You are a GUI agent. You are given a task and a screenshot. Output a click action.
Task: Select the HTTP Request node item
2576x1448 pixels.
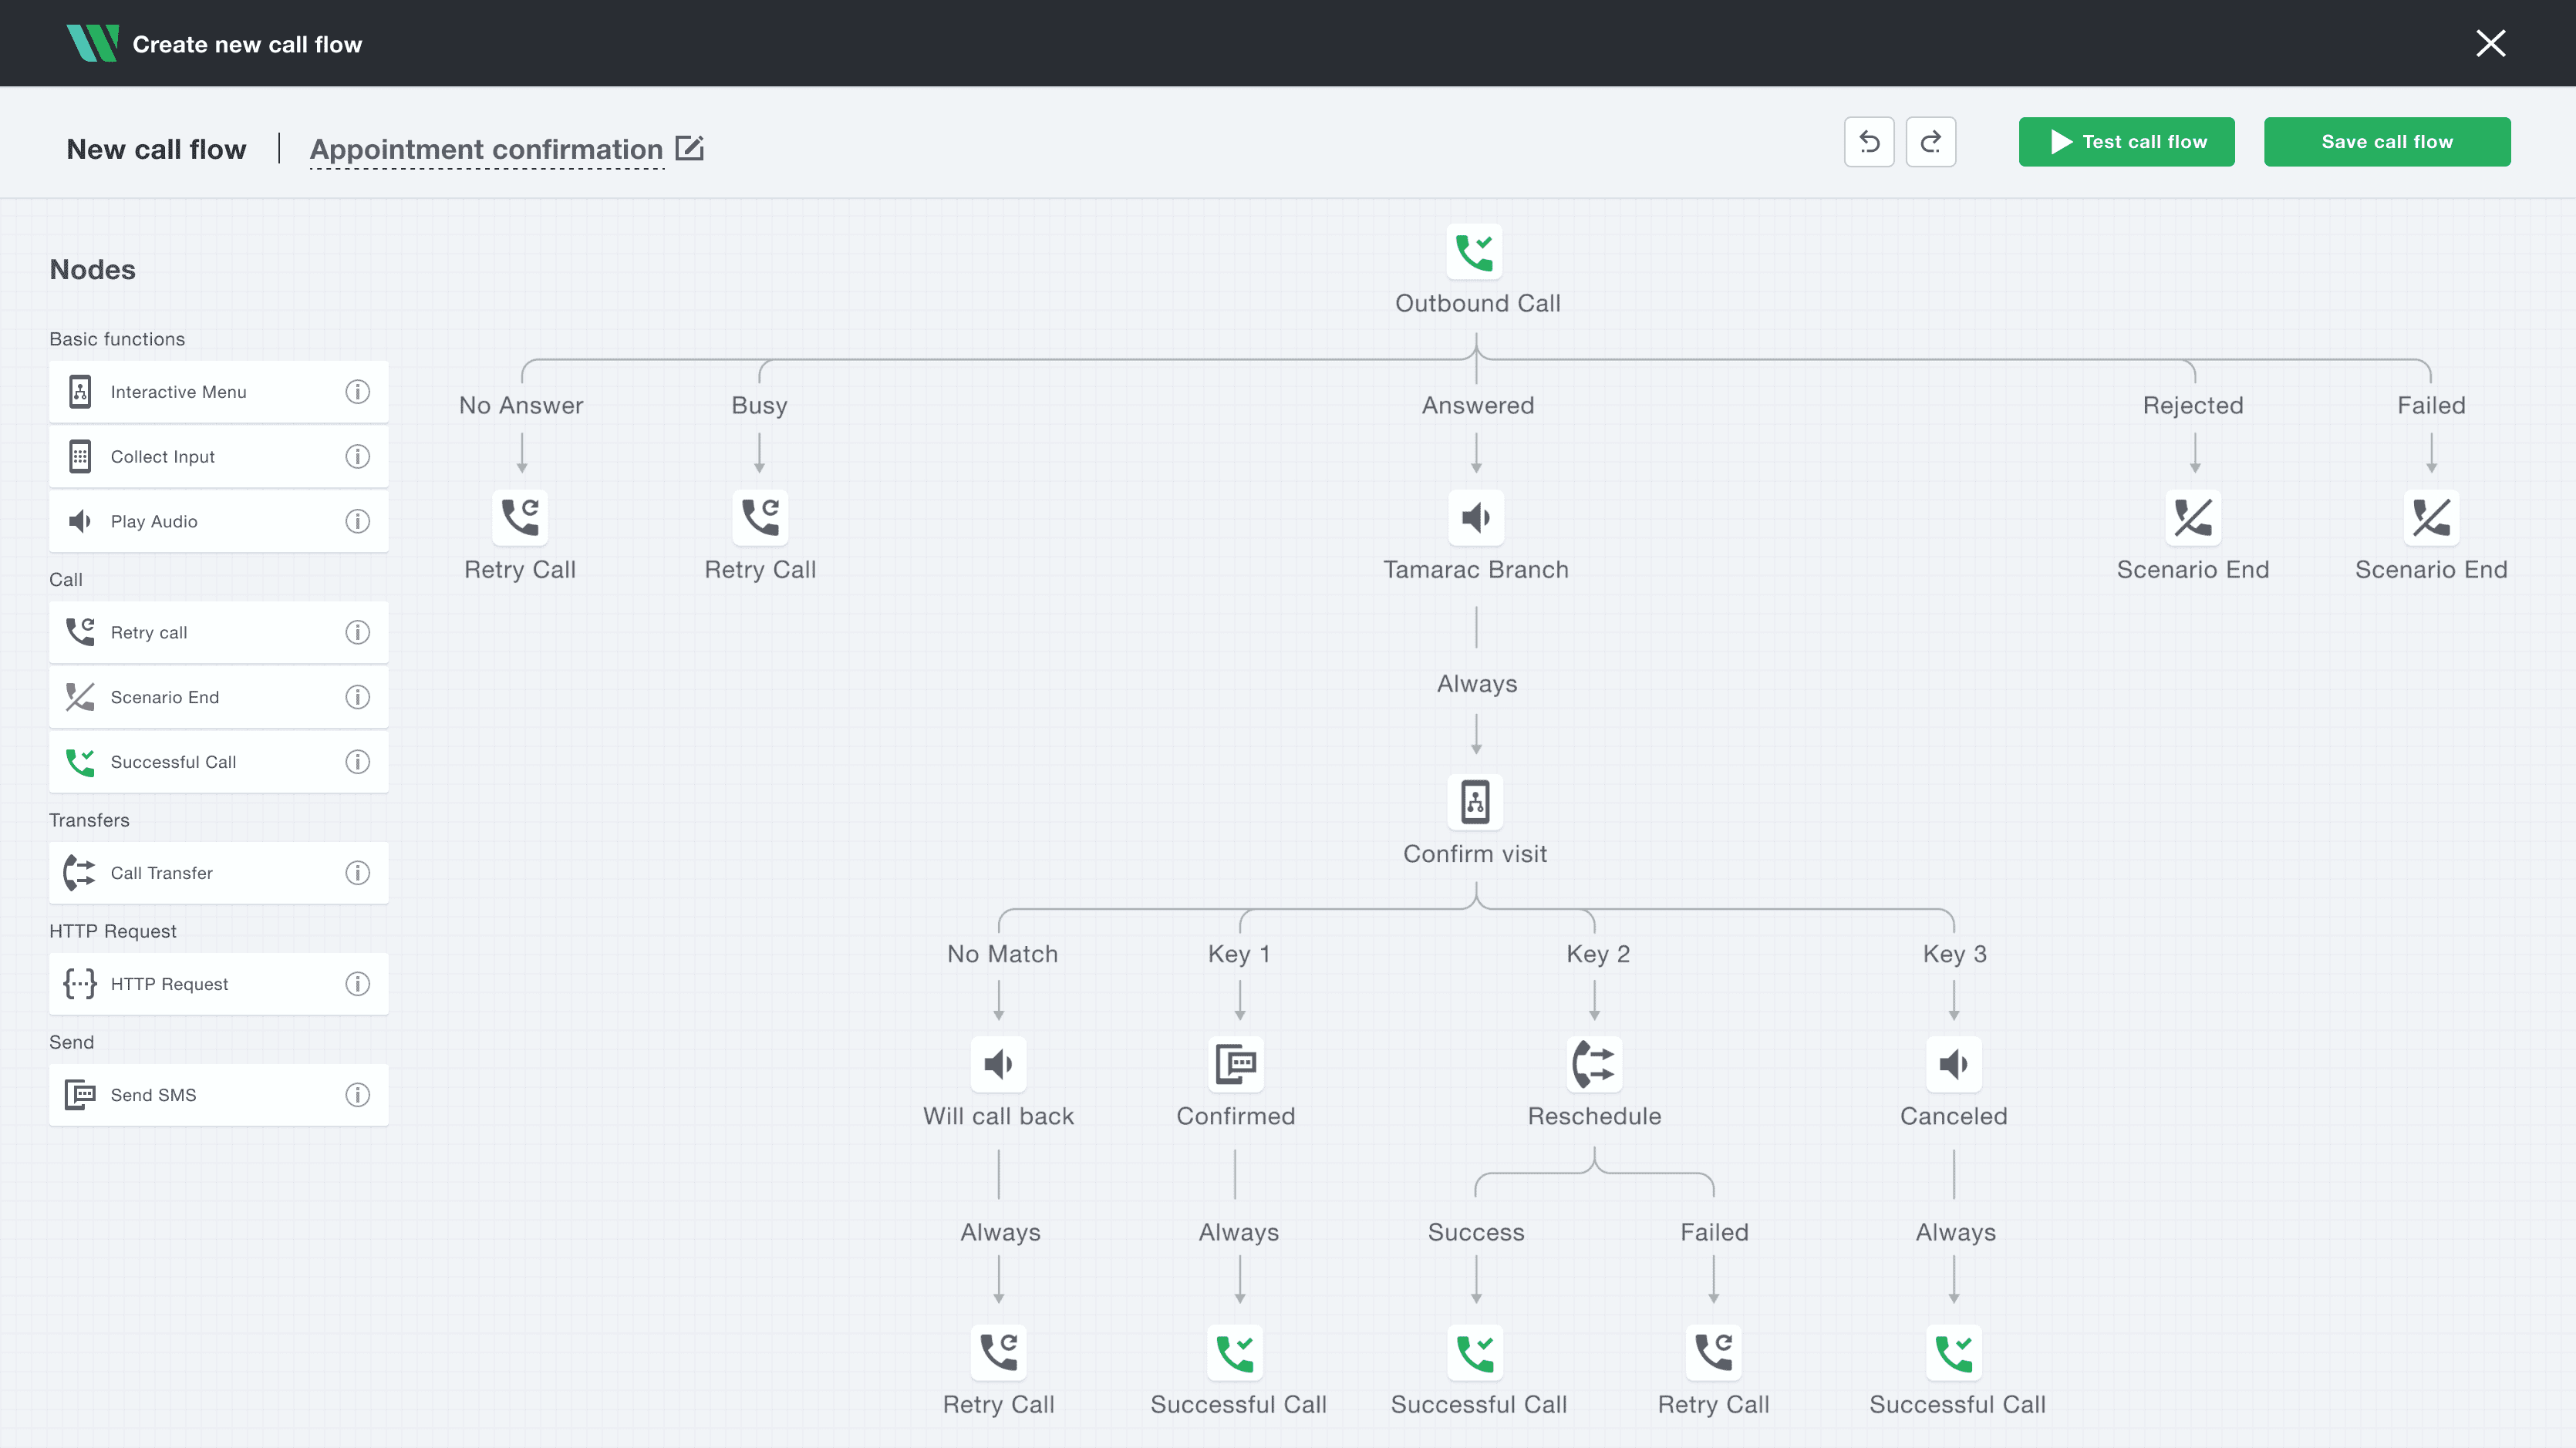click(x=218, y=984)
